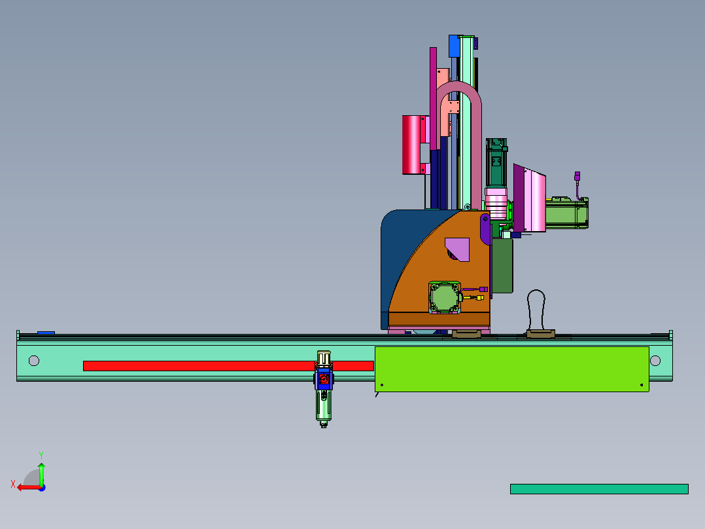This screenshot has height=529, width=705.
Task: Click the circular hole at the rail's right end
Action: point(655,361)
